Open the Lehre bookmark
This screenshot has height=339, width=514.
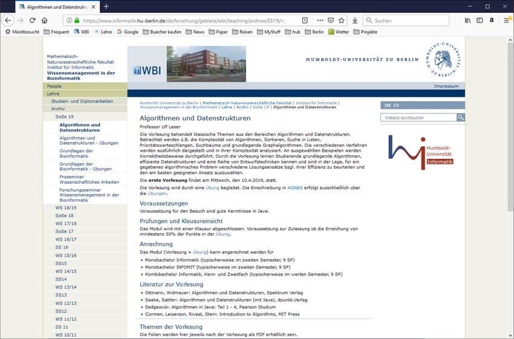103,32
